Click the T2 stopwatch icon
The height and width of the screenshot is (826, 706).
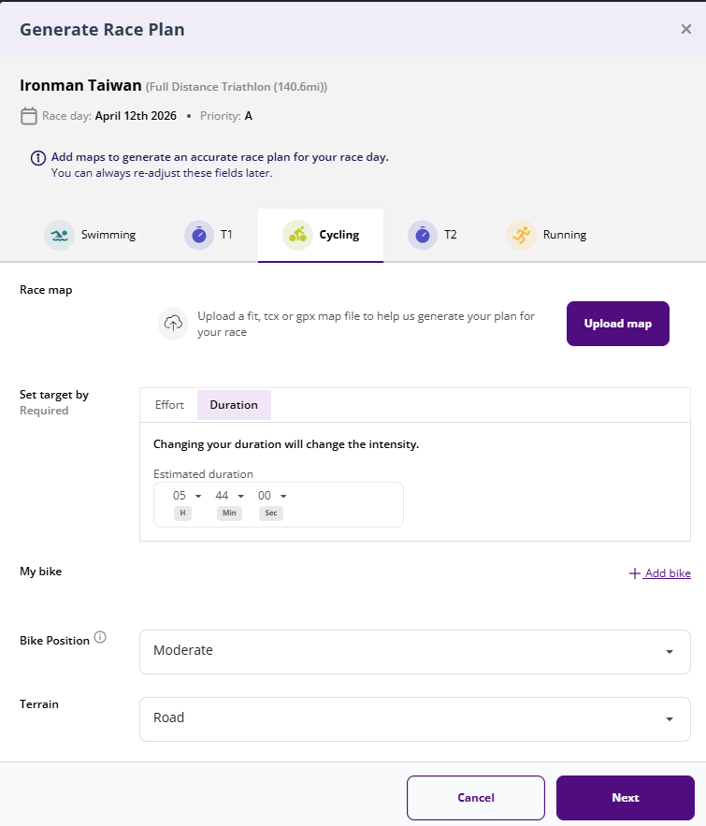(423, 235)
